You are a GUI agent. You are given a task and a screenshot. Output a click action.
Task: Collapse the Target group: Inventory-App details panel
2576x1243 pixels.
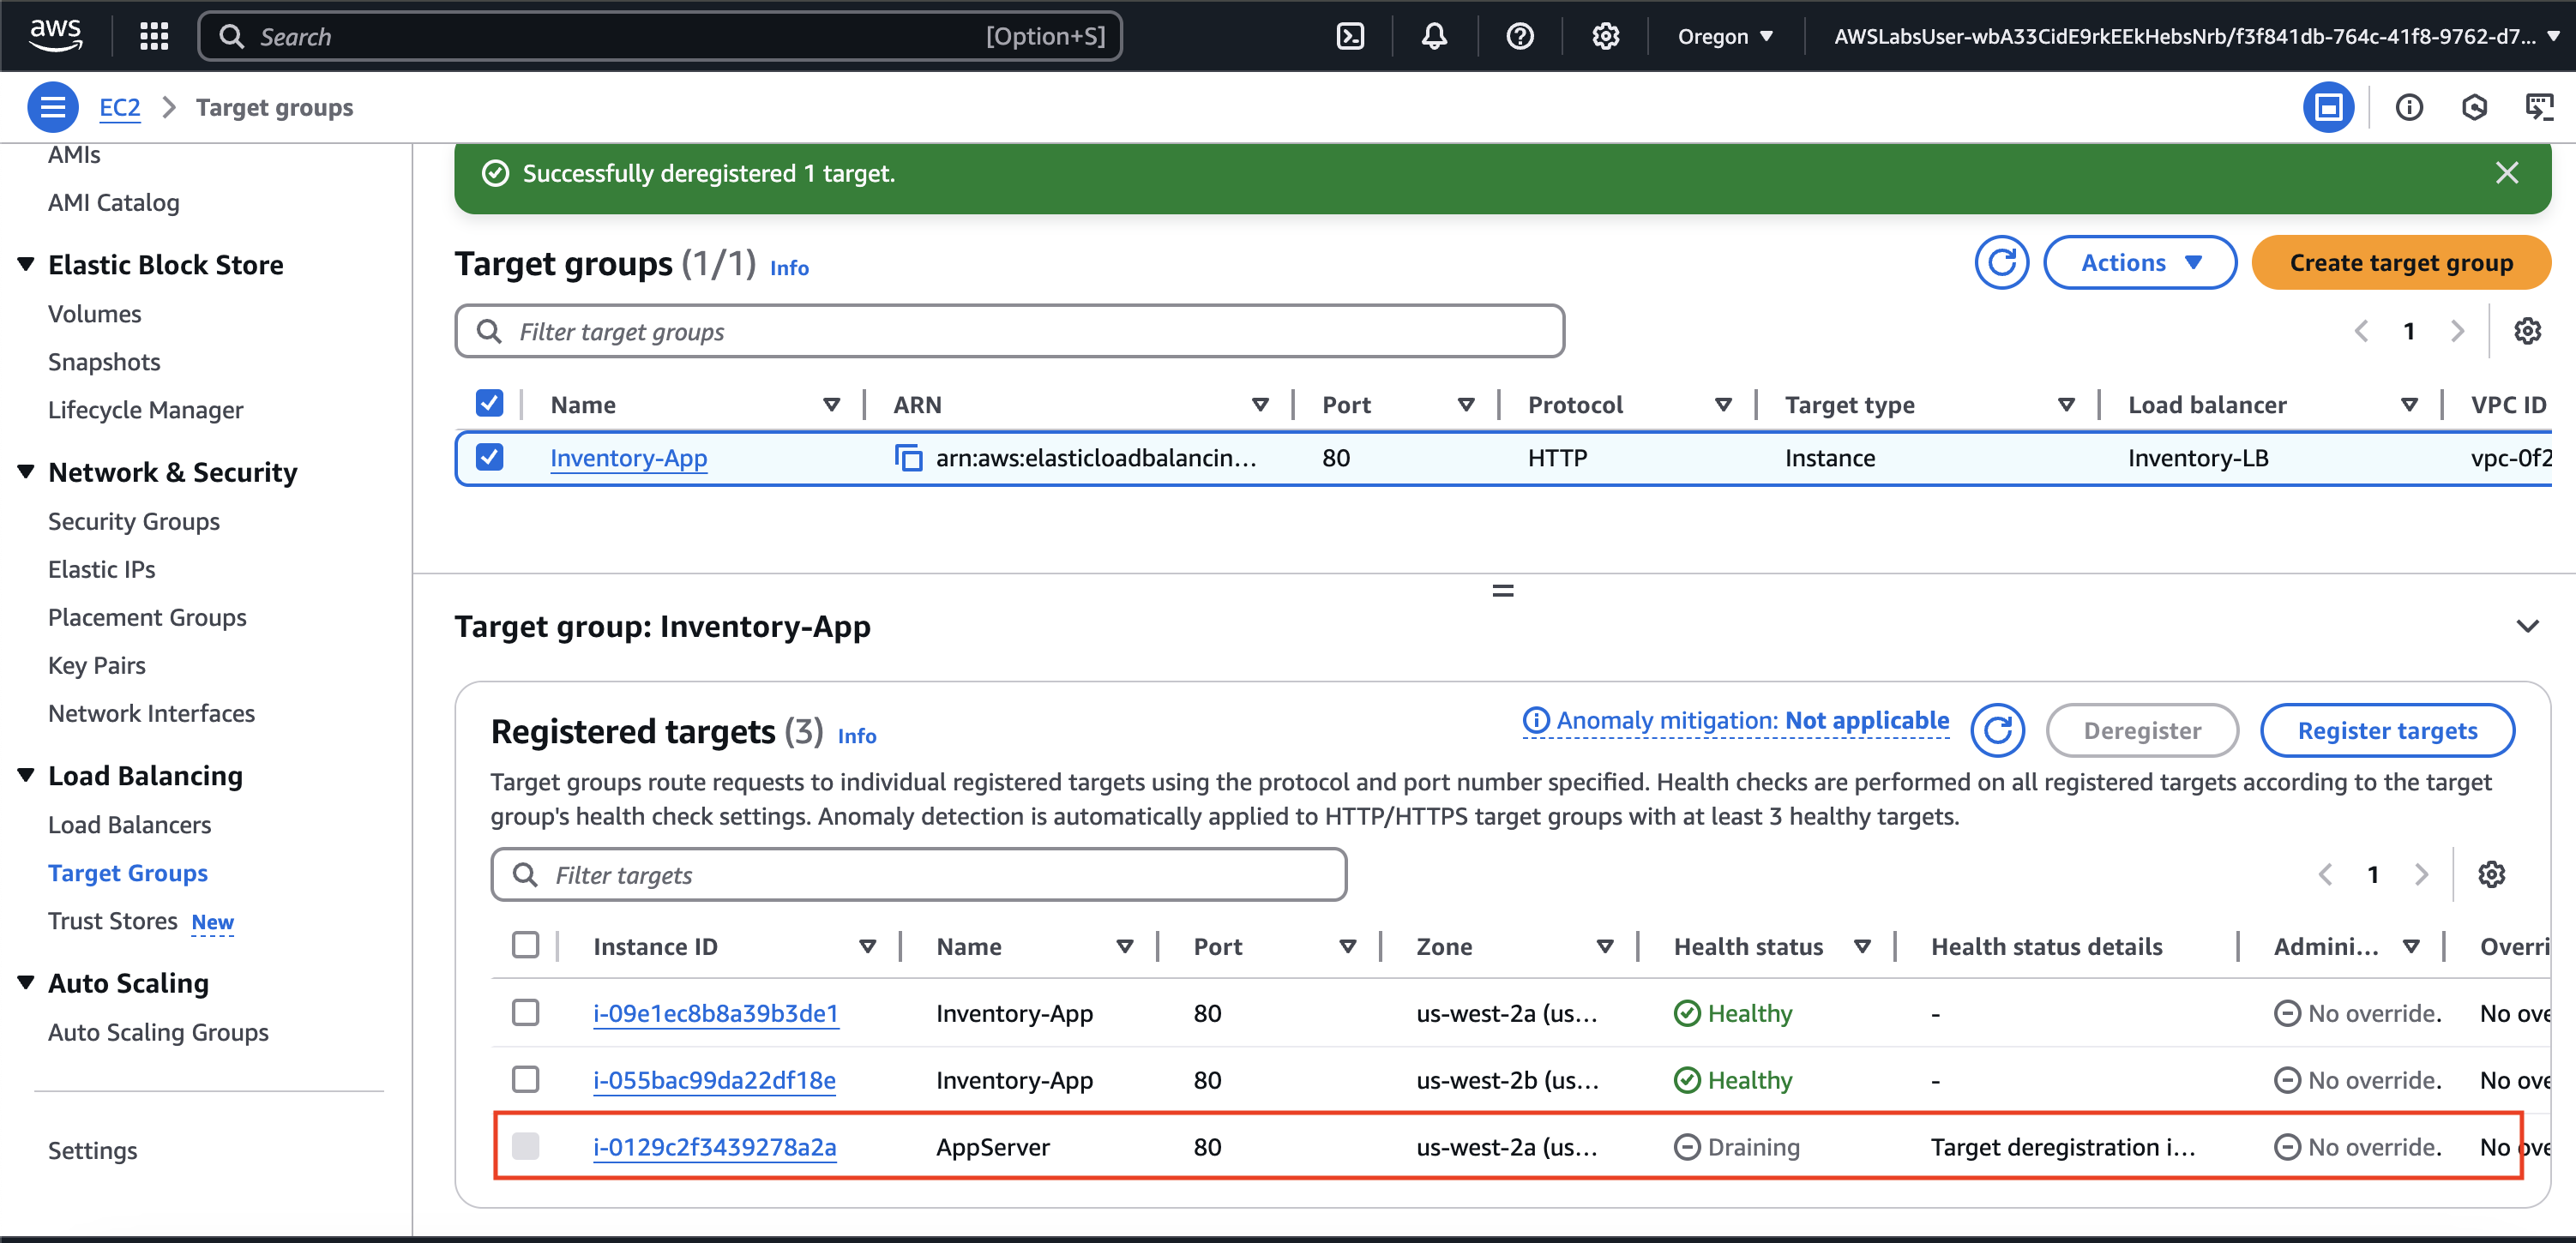(x=2527, y=627)
